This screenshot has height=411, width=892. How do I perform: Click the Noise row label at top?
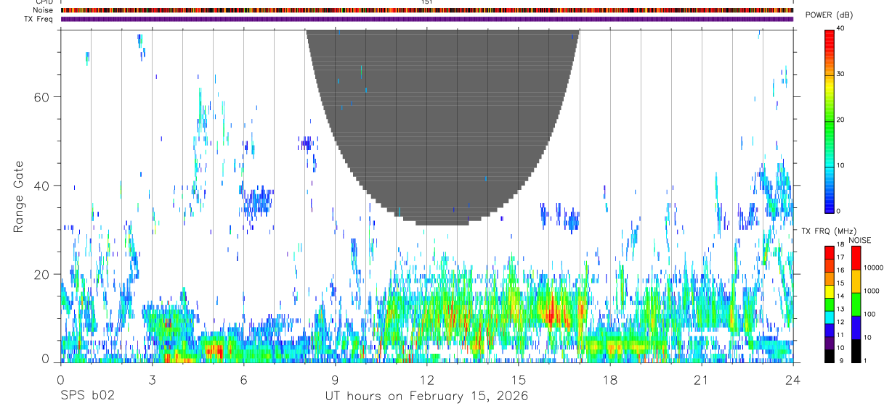click(x=43, y=10)
